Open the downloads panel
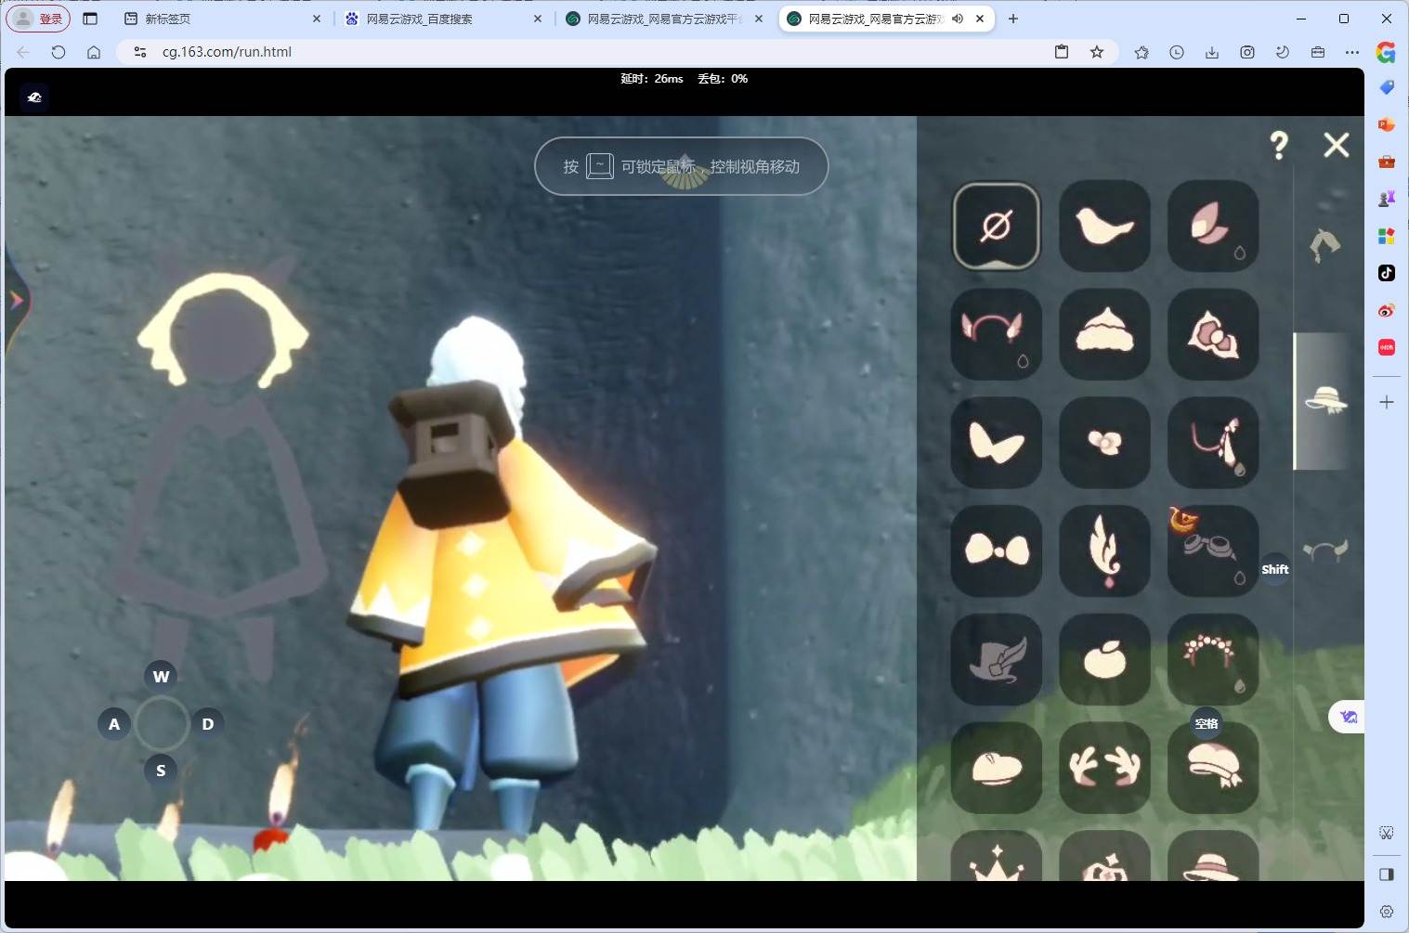 pyautogui.click(x=1212, y=52)
